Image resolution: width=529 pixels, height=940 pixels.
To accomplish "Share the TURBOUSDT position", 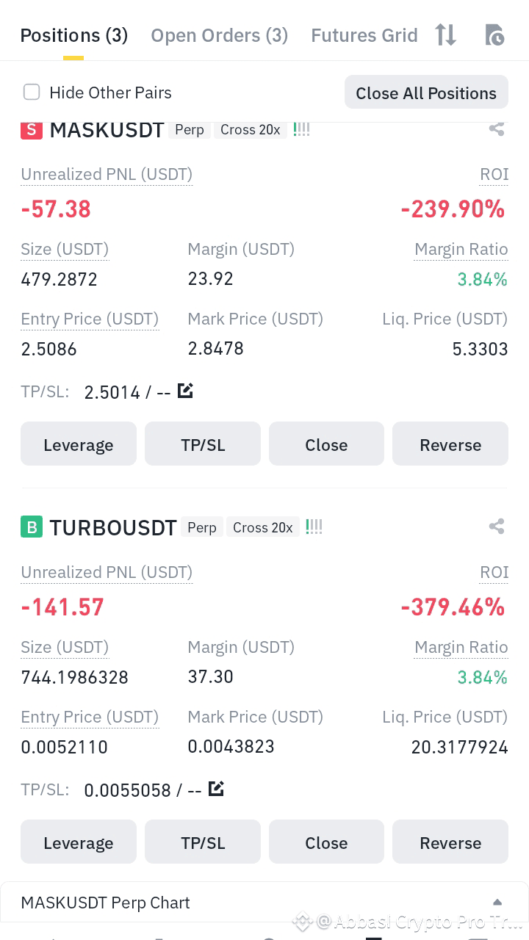I will [x=497, y=526].
